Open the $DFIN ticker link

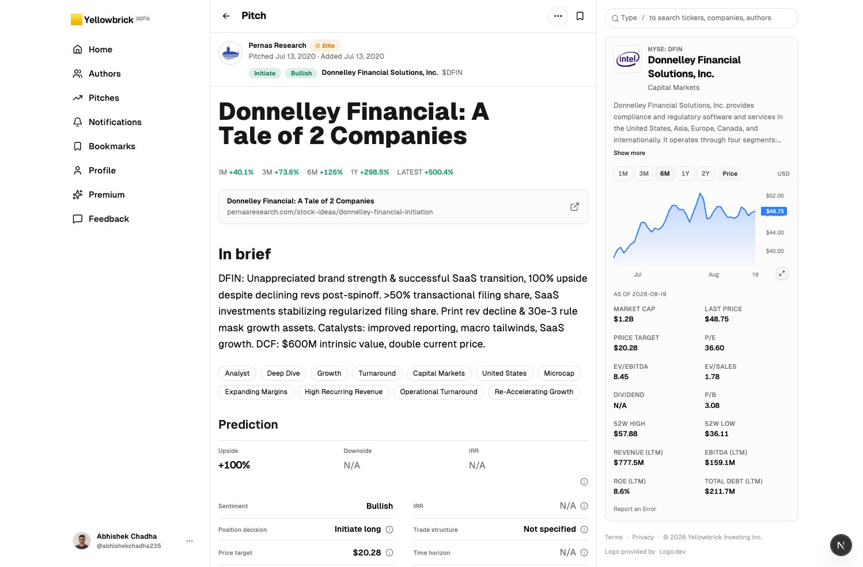(x=452, y=73)
